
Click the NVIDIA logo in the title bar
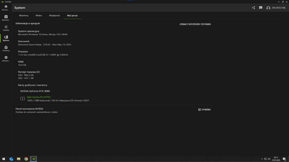pyautogui.click(x=2, y=2)
